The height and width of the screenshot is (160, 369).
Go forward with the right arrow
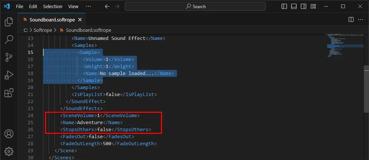click(x=117, y=7)
